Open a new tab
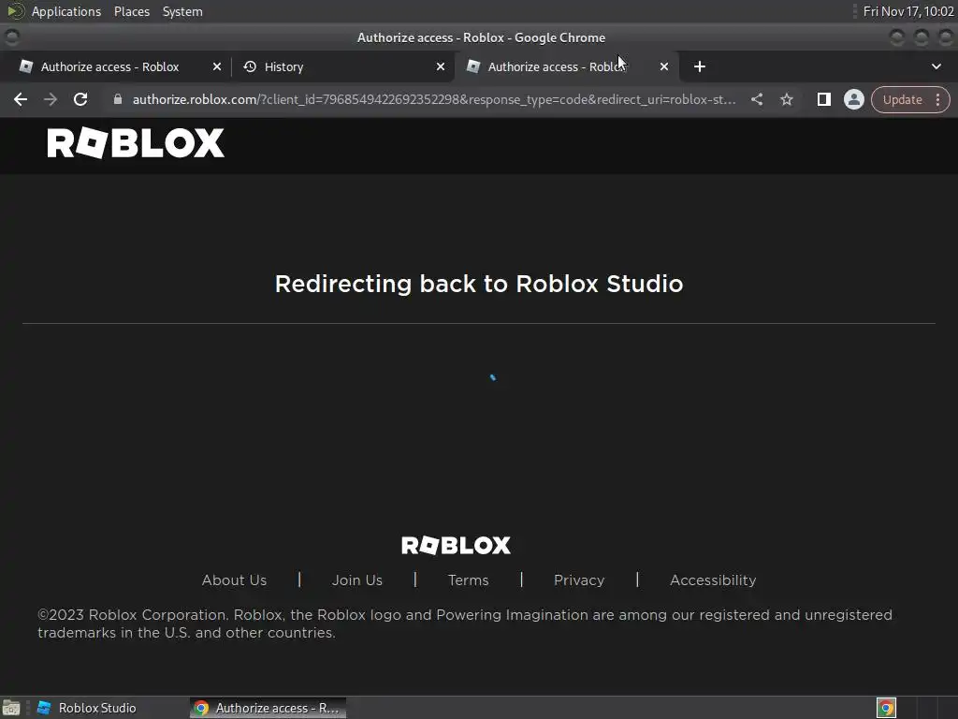The height and width of the screenshot is (719, 958). 700,66
